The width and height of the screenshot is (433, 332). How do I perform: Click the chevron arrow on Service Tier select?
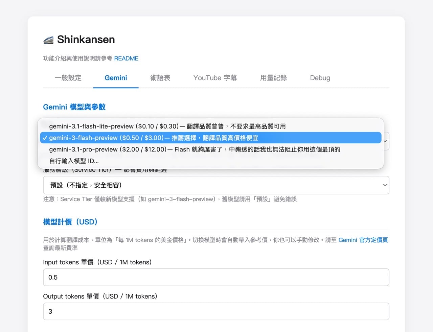[385, 185]
